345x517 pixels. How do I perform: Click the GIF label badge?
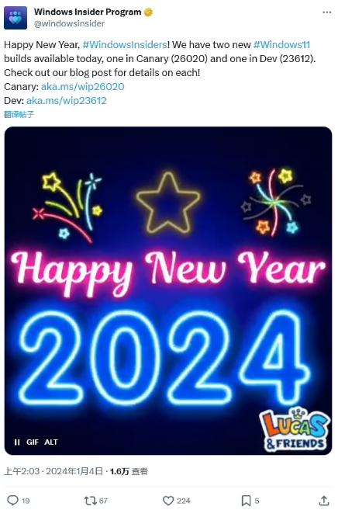tap(33, 442)
